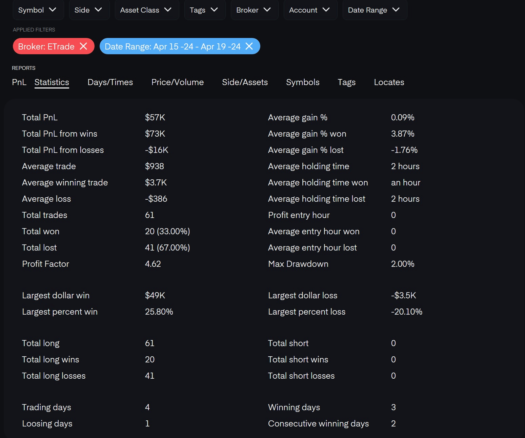Open the Locates report tab

tap(389, 82)
